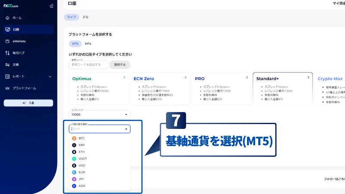Expand PRO card chevron arrow

pyautogui.click(x=247, y=78)
